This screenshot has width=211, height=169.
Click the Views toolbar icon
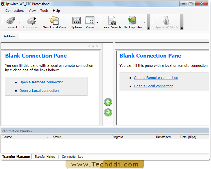[x=90, y=23]
